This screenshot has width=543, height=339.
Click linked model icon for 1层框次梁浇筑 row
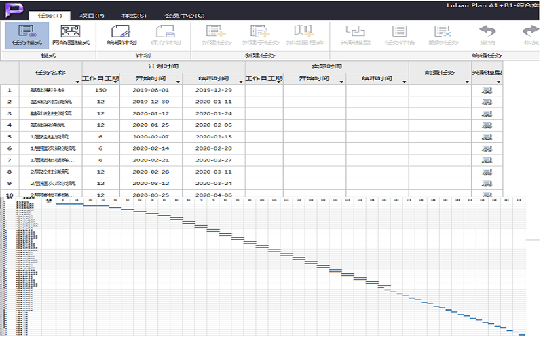[x=487, y=148]
